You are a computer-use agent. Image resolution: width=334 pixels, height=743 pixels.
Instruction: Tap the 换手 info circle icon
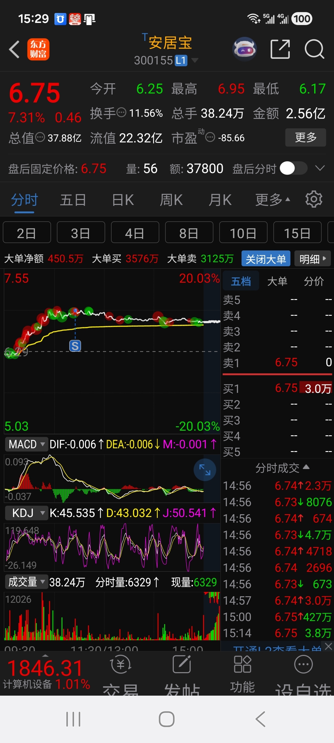[121, 112]
